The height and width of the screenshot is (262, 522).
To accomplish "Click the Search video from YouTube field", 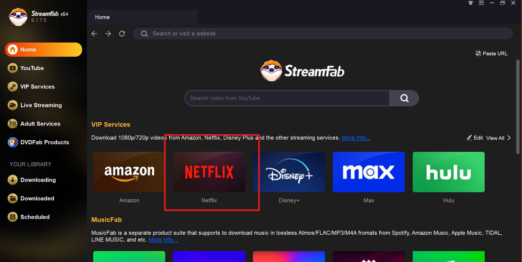I will pos(287,98).
